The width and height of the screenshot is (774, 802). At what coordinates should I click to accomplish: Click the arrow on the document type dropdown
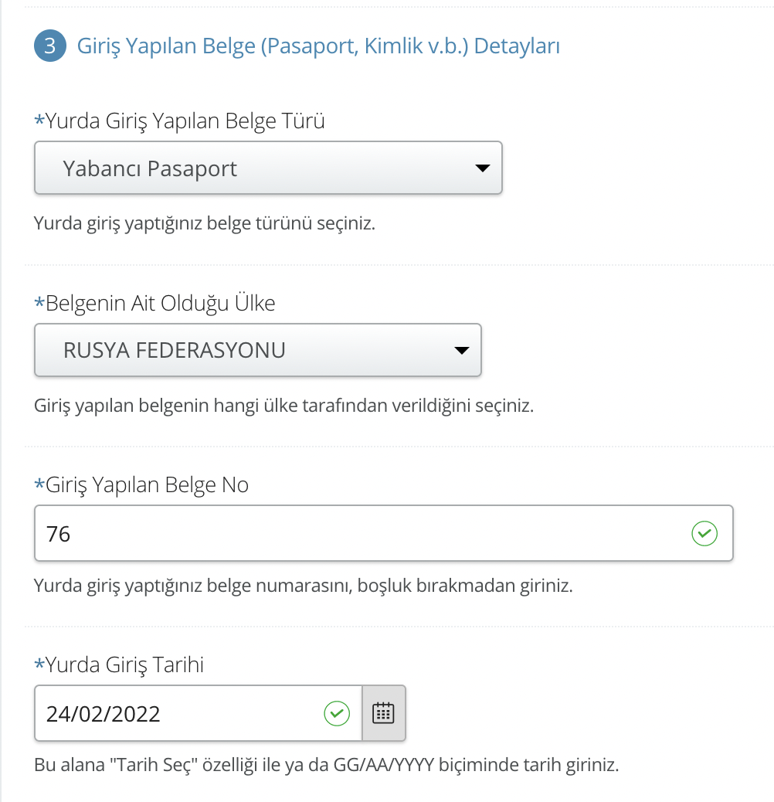pyautogui.click(x=482, y=168)
